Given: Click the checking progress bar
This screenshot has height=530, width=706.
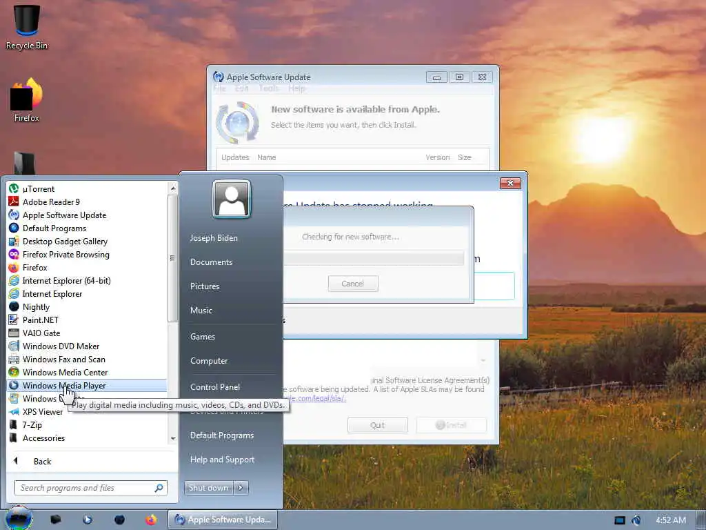Looking at the screenshot, I should point(374,258).
